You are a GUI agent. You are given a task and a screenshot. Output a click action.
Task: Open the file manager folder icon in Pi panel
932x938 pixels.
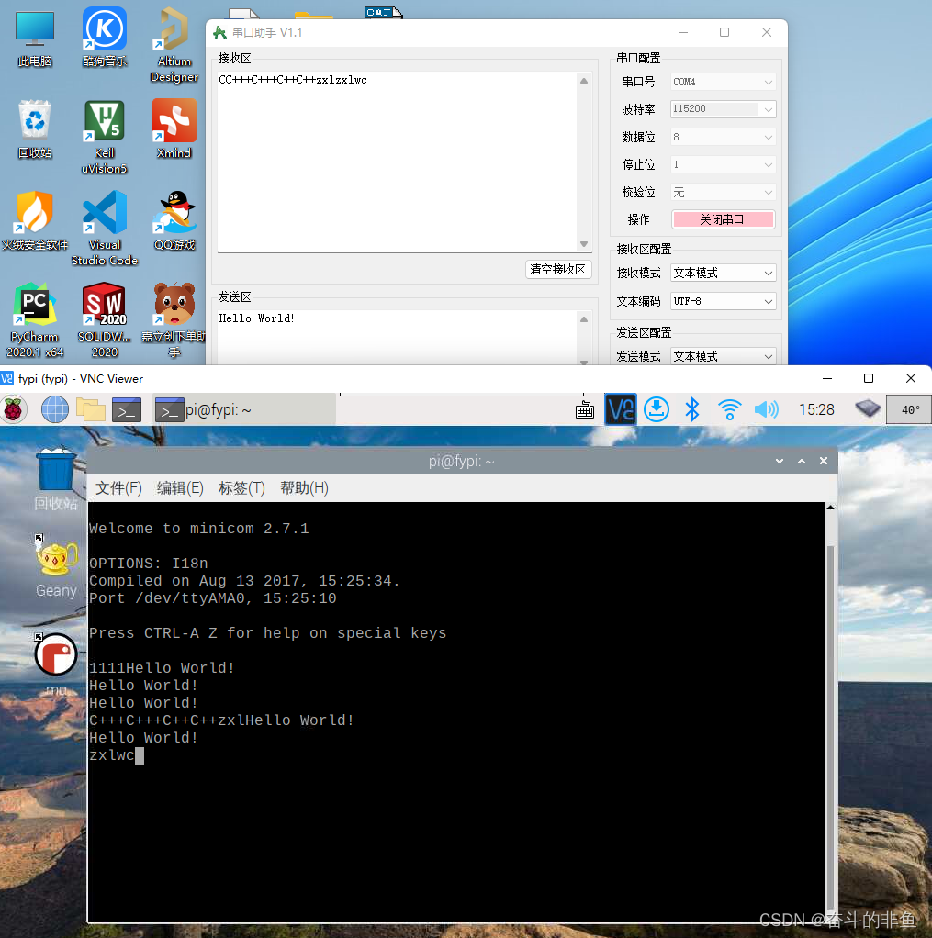click(90, 410)
